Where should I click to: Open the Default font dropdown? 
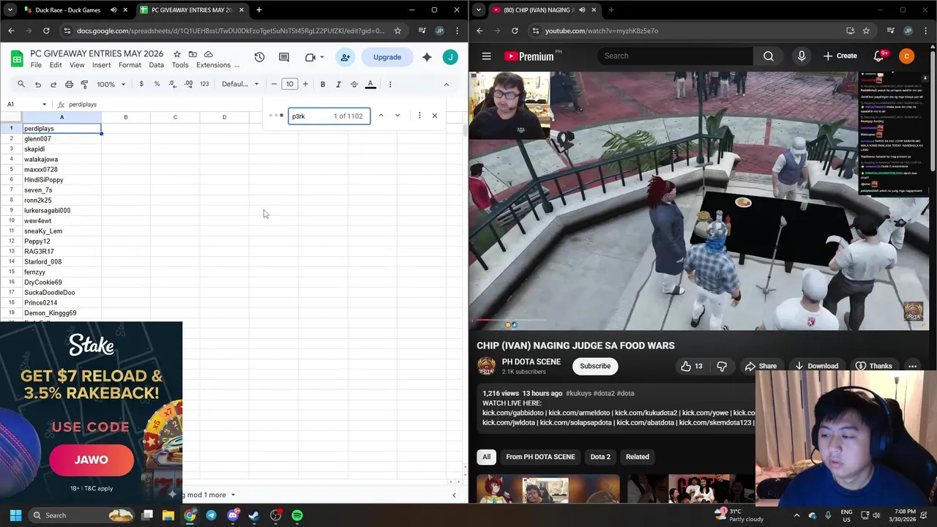(240, 84)
